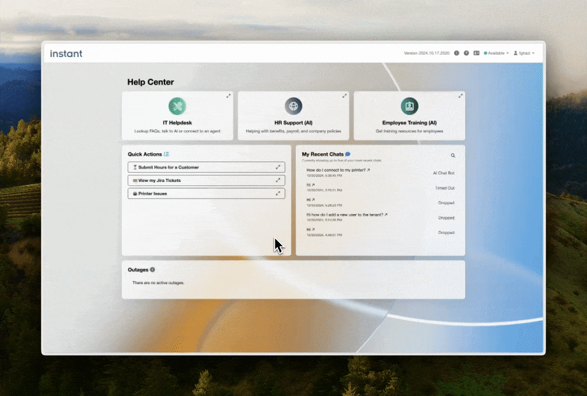Click IT Helpdesk description 'Lookup FAQs' text

[177, 131]
